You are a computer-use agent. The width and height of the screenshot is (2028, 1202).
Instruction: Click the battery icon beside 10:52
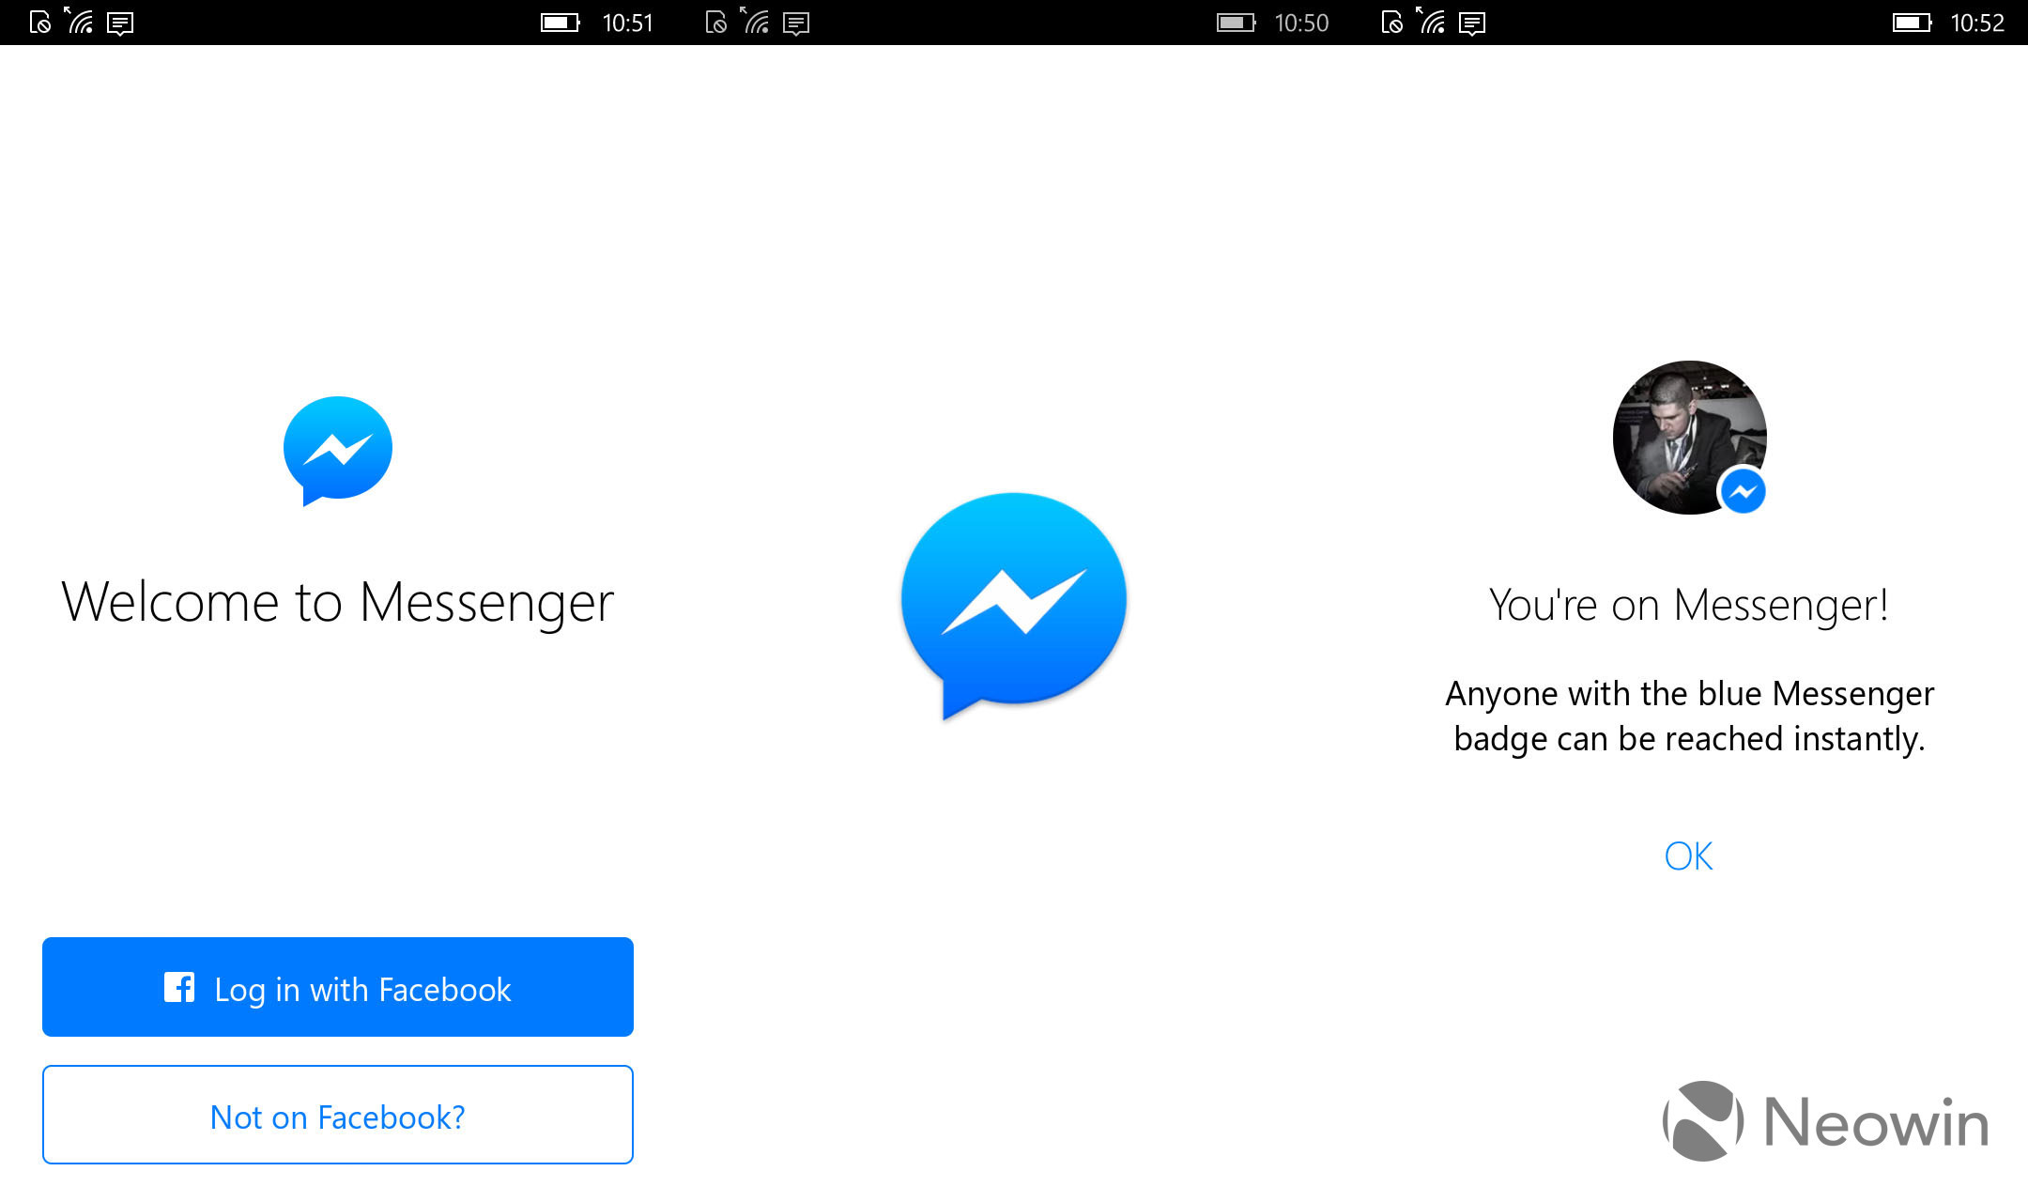tap(1912, 23)
